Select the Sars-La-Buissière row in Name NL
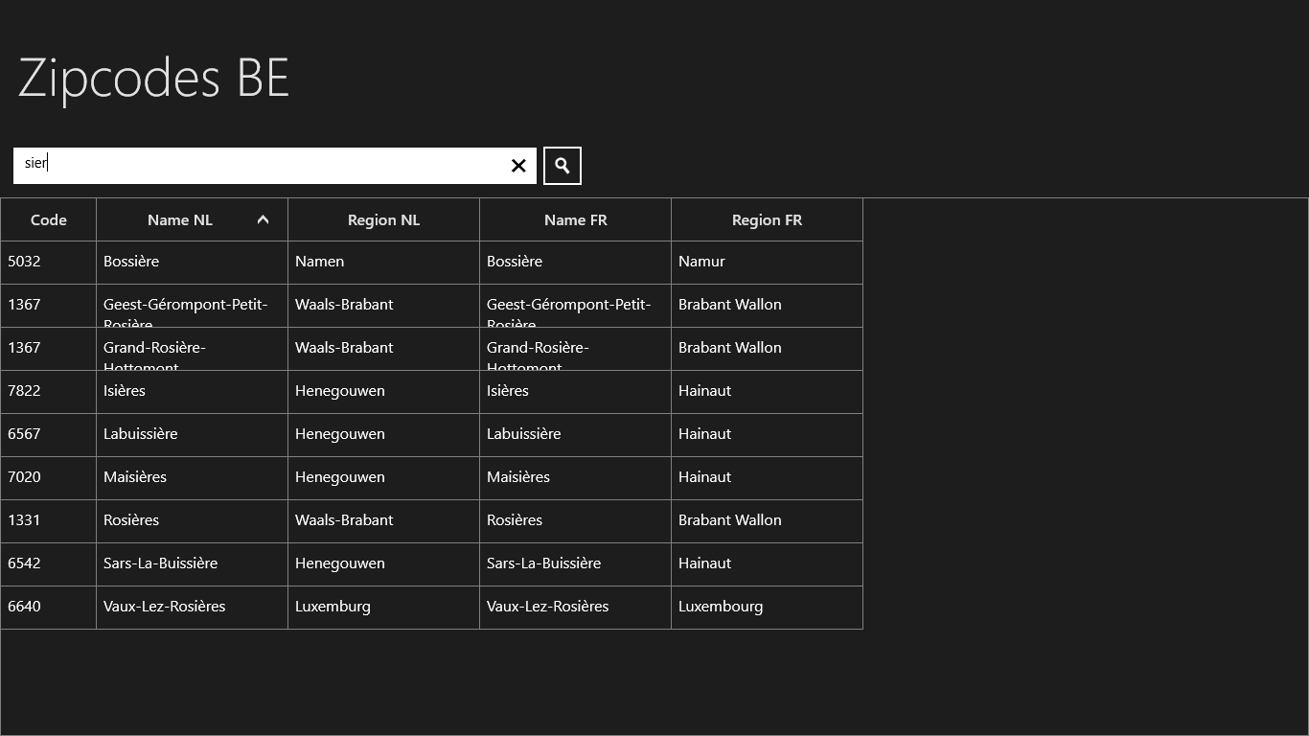The width and height of the screenshot is (1309, 736). [x=160, y=563]
